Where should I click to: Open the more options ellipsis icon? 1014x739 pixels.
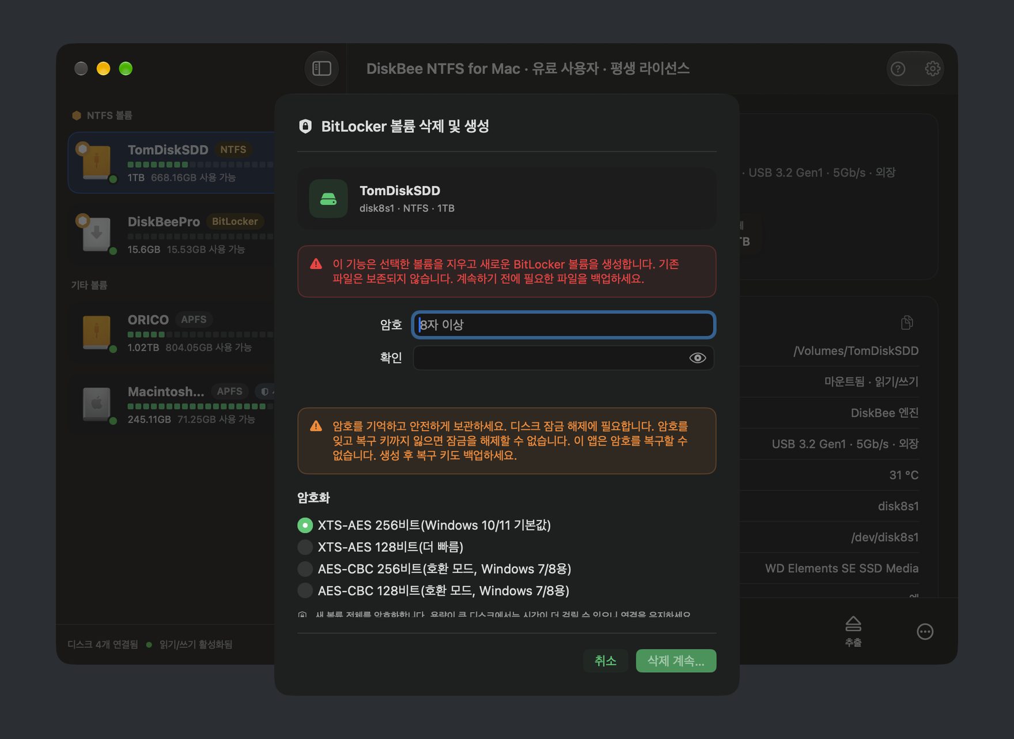(x=925, y=632)
